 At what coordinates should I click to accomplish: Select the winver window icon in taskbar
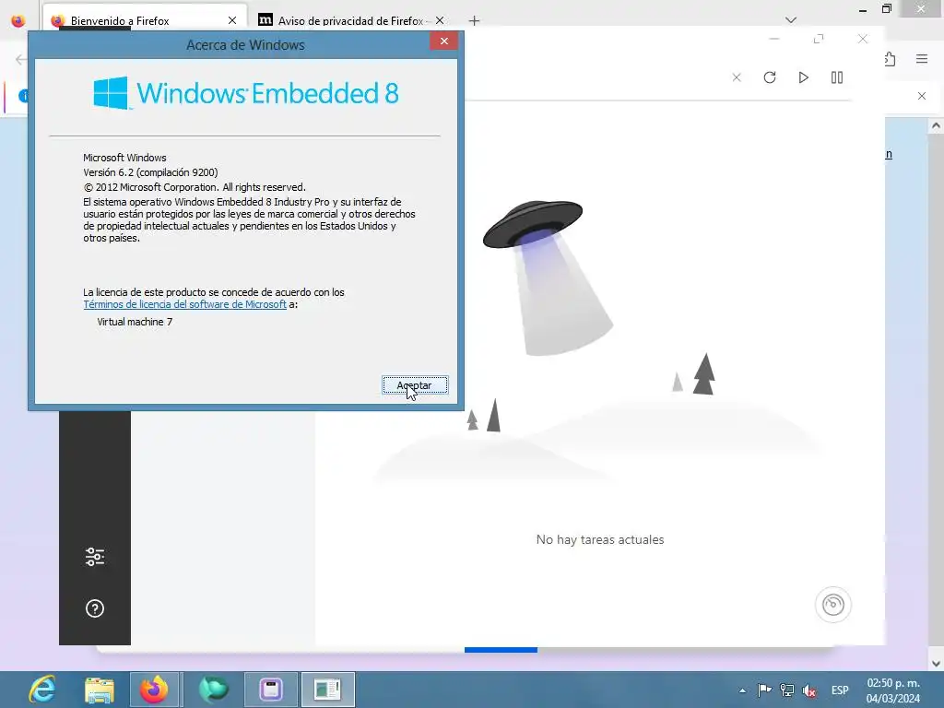[327, 690]
